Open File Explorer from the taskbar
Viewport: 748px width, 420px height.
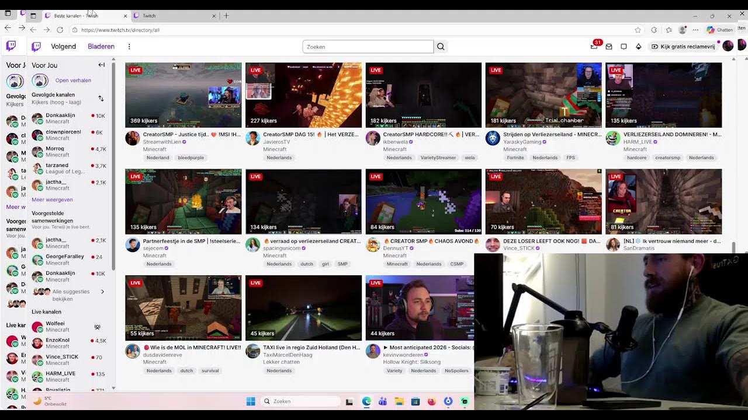(399, 401)
